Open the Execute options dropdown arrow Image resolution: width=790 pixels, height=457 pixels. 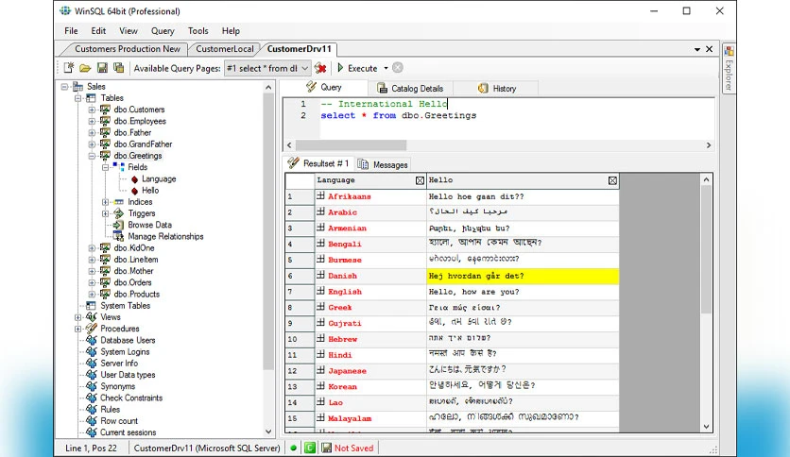tap(386, 68)
